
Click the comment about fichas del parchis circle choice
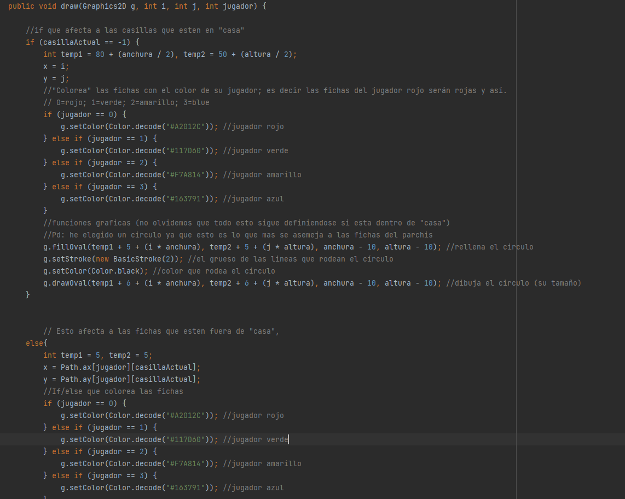click(x=219, y=235)
